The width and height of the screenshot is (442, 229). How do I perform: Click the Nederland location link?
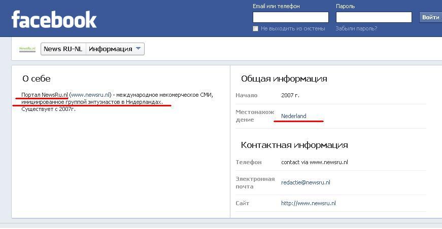click(x=294, y=116)
